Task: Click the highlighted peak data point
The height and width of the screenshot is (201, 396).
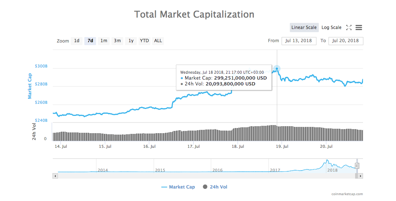Action: coord(277,69)
